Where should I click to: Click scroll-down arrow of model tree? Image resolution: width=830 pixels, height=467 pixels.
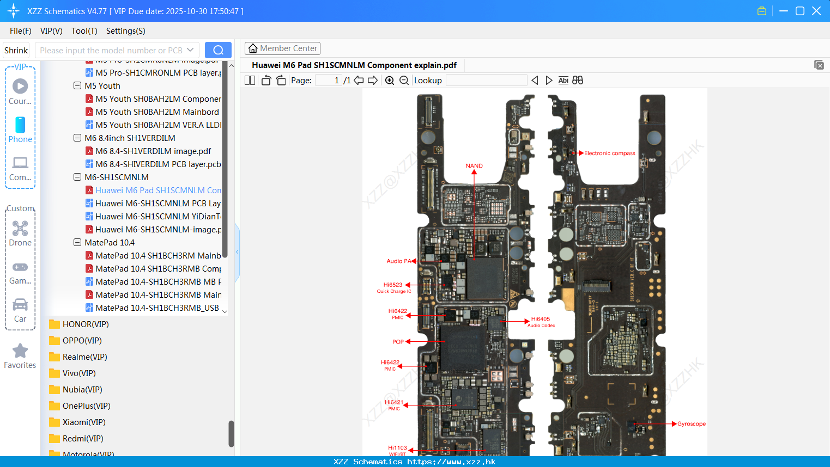(225, 311)
